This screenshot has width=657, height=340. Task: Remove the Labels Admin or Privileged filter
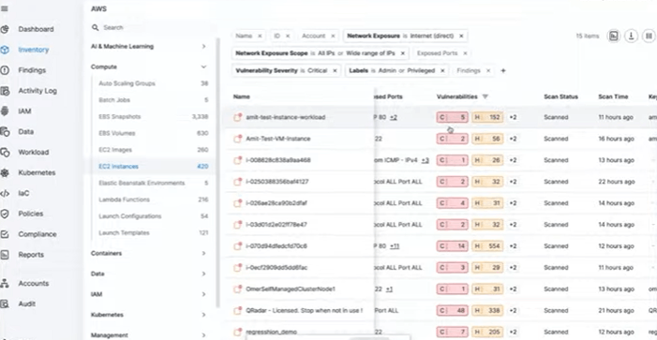(442, 71)
